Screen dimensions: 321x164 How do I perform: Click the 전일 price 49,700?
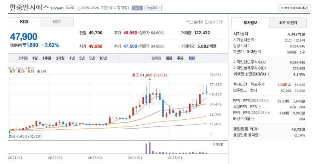tap(96, 33)
